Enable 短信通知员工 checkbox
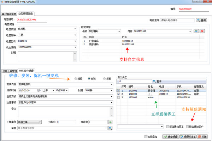Screen dimensions: 212x141 (167, 127)
